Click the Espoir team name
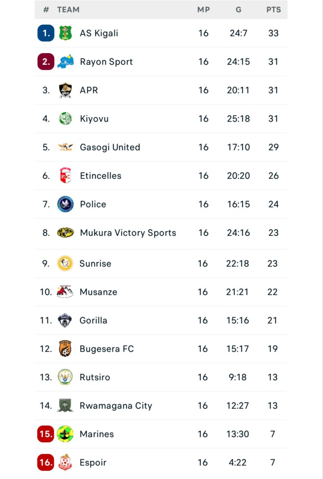Viewport: 323px width, 479px height. [93, 463]
